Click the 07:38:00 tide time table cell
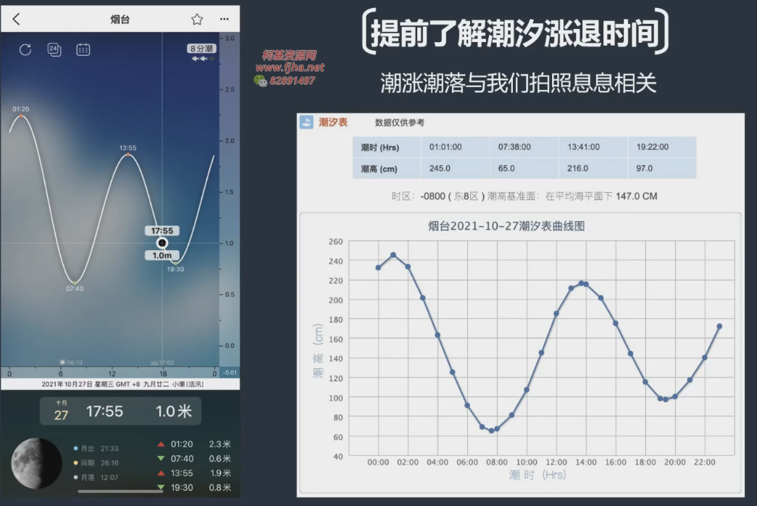757x506 pixels. [514, 147]
